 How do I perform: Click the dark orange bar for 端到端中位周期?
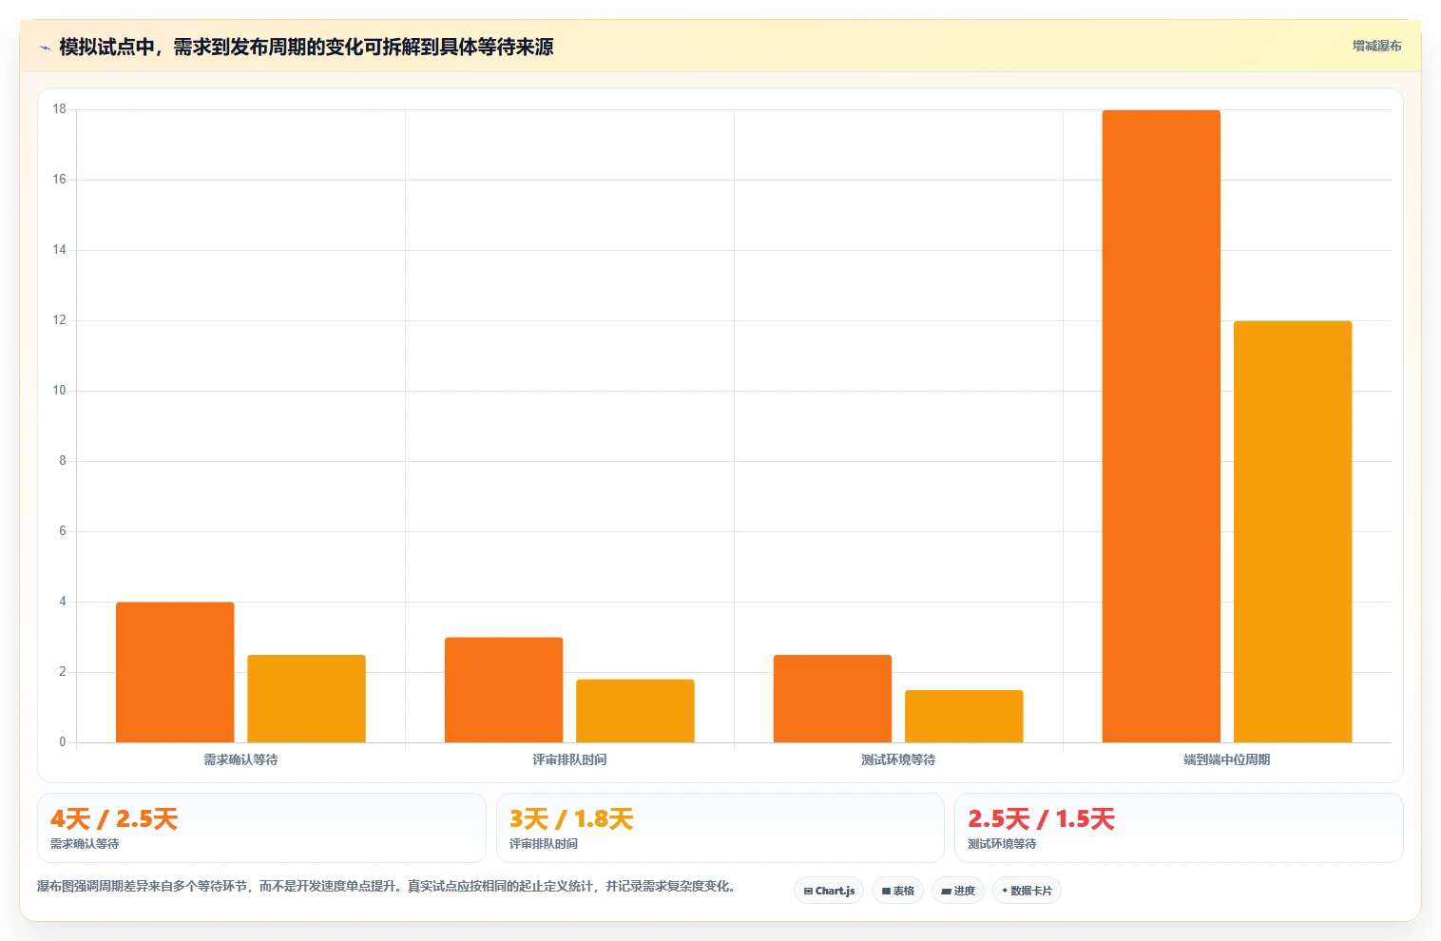point(1162,426)
